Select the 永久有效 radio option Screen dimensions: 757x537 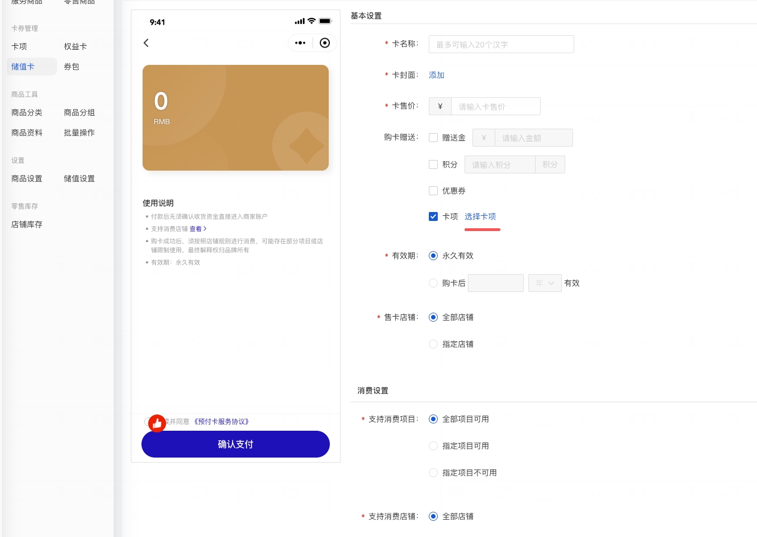coord(433,256)
